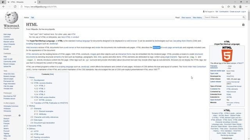Jump to 4.1 HTTP entry
The image size is (250, 140).
coord(36,131)
